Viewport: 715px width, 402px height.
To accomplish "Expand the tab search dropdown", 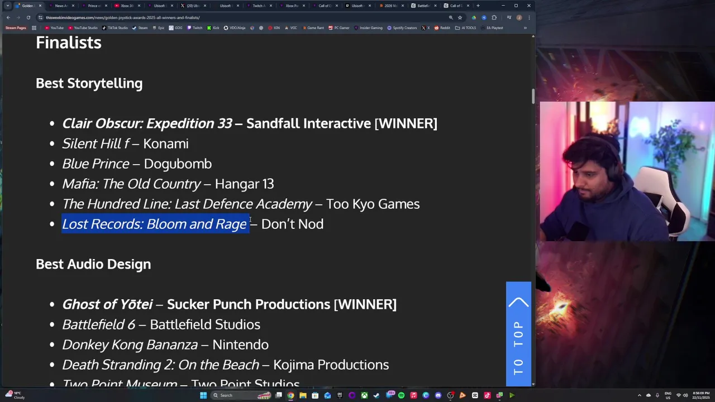I will pyautogui.click(x=7, y=6).
